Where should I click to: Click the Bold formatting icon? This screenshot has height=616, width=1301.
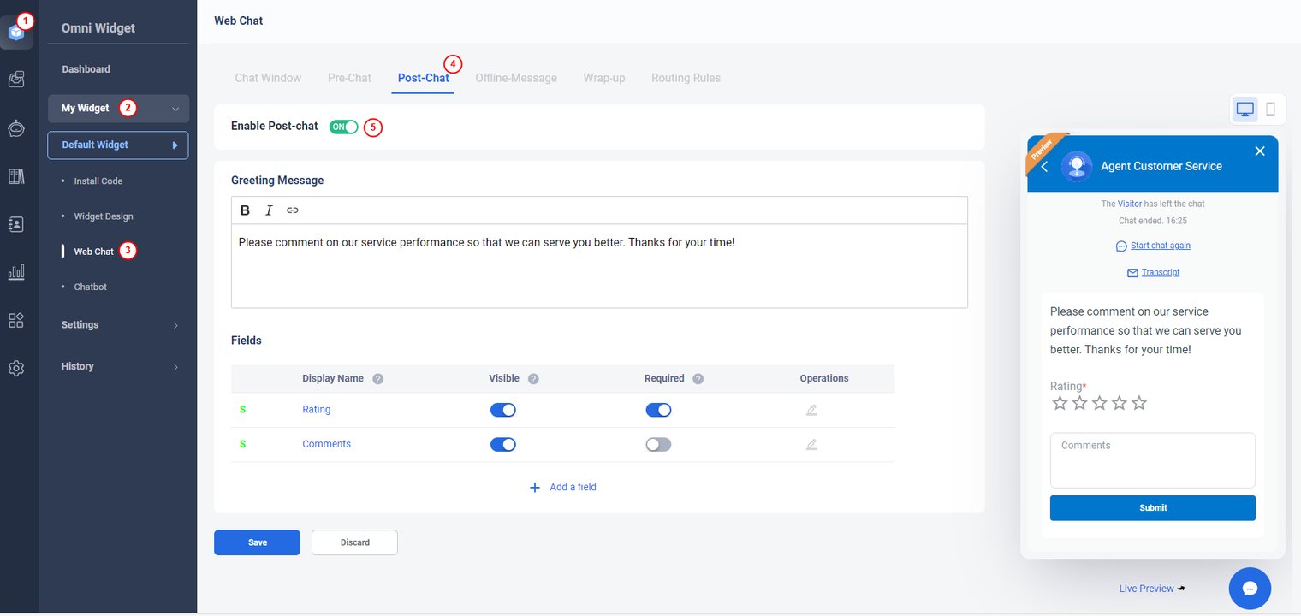click(x=245, y=210)
